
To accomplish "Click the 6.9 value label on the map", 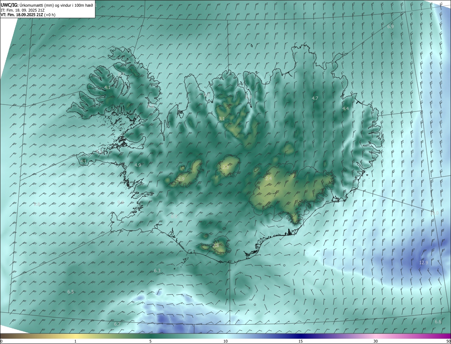I will [x=390, y=27].
